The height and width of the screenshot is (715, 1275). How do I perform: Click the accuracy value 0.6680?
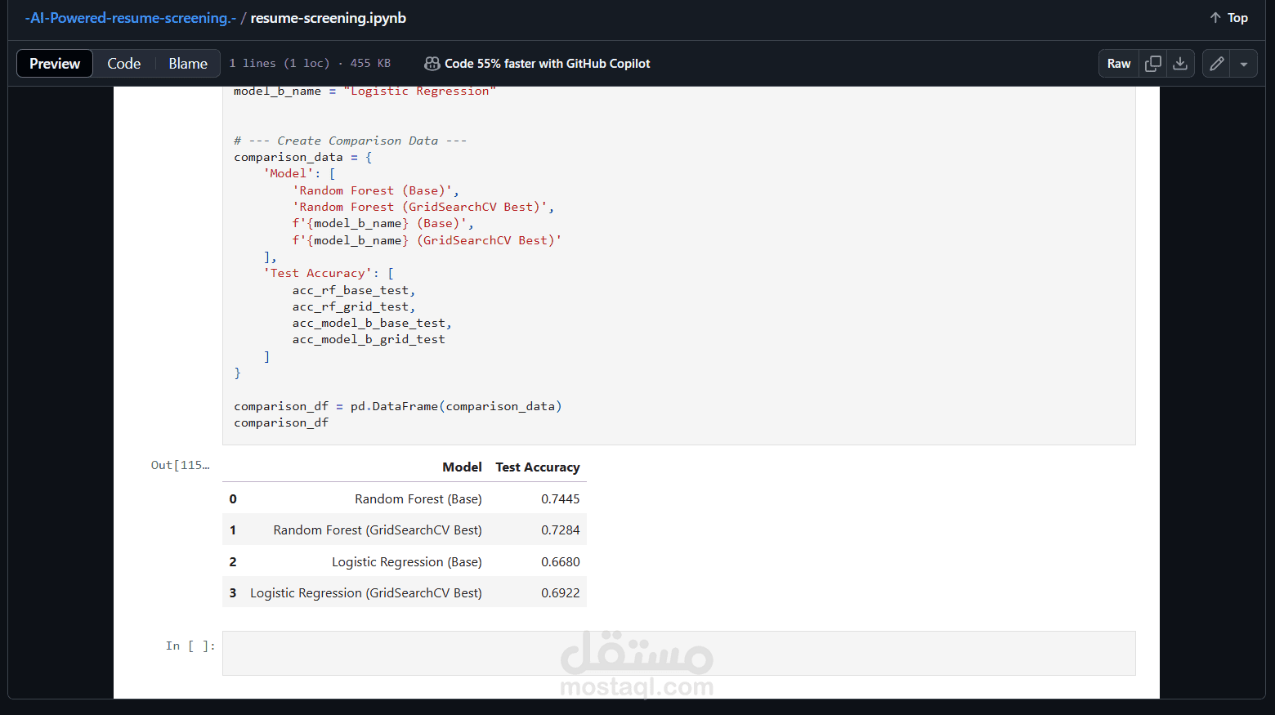[561, 562]
